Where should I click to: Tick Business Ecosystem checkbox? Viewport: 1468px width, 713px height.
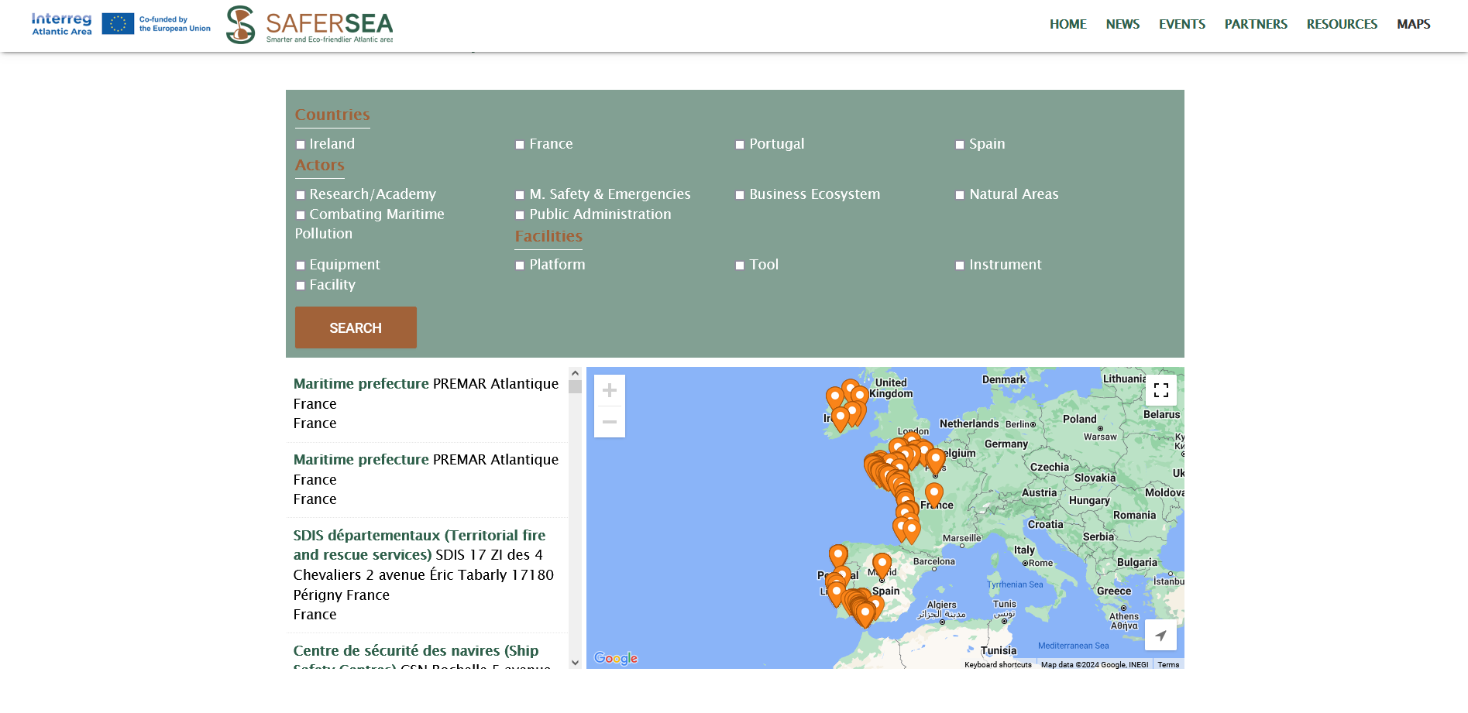740,195
